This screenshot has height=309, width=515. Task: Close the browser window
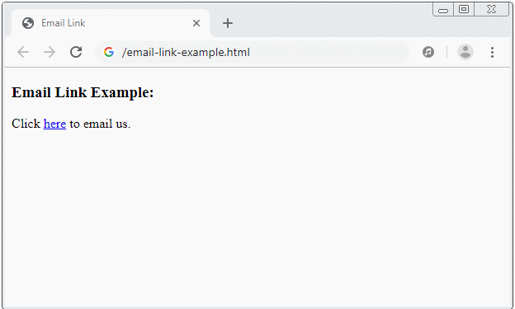491,9
